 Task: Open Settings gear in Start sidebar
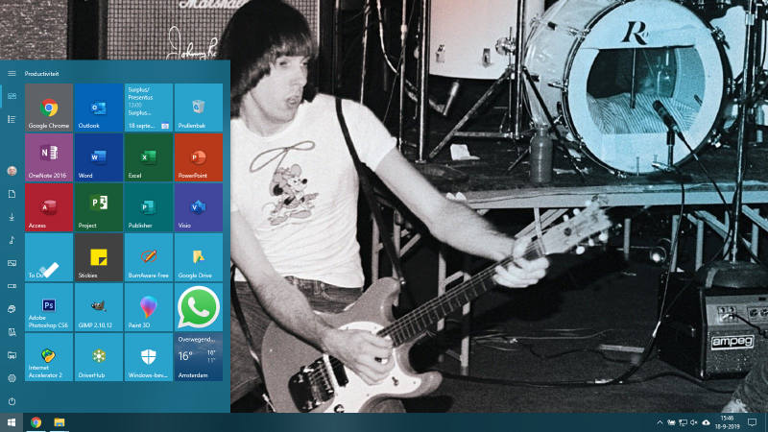pos(12,378)
